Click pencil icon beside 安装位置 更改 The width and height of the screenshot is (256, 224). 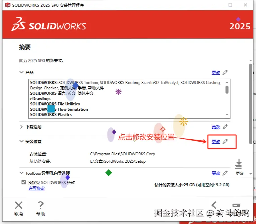click(225, 142)
